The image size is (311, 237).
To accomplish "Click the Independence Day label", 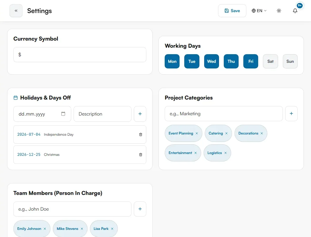I will pos(59,134).
